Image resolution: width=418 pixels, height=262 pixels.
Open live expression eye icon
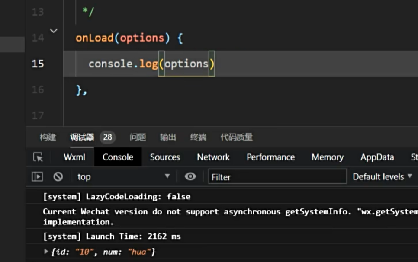[190, 177]
